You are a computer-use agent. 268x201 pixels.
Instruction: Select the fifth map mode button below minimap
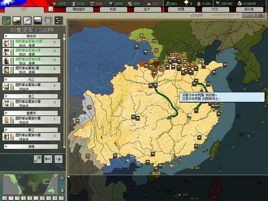click(x=30, y=198)
